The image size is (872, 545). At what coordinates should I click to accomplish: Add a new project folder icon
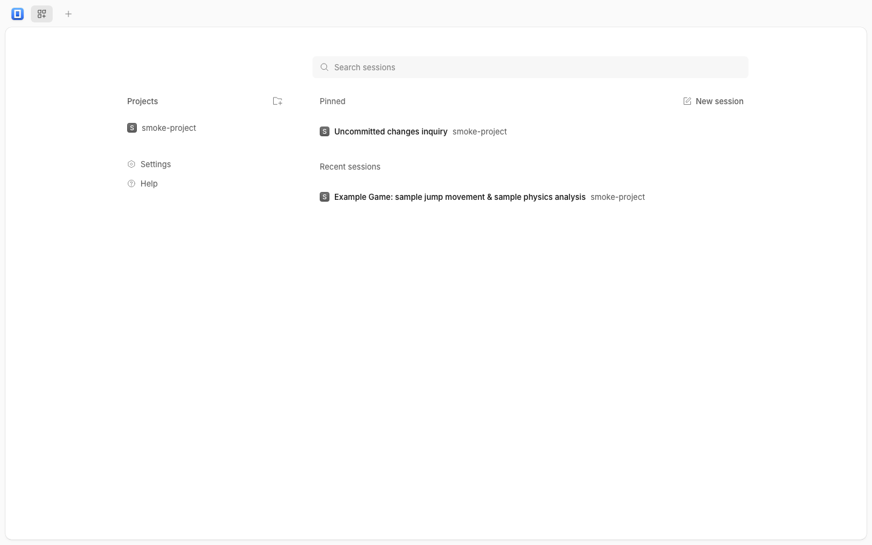pyautogui.click(x=277, y=101)
